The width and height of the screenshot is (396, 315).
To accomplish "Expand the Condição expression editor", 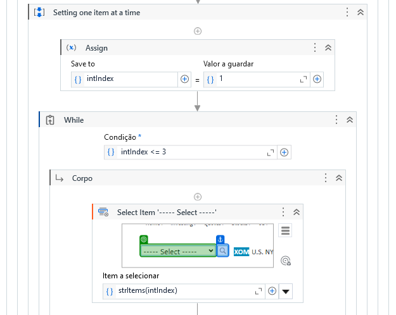I will point(271,152).
